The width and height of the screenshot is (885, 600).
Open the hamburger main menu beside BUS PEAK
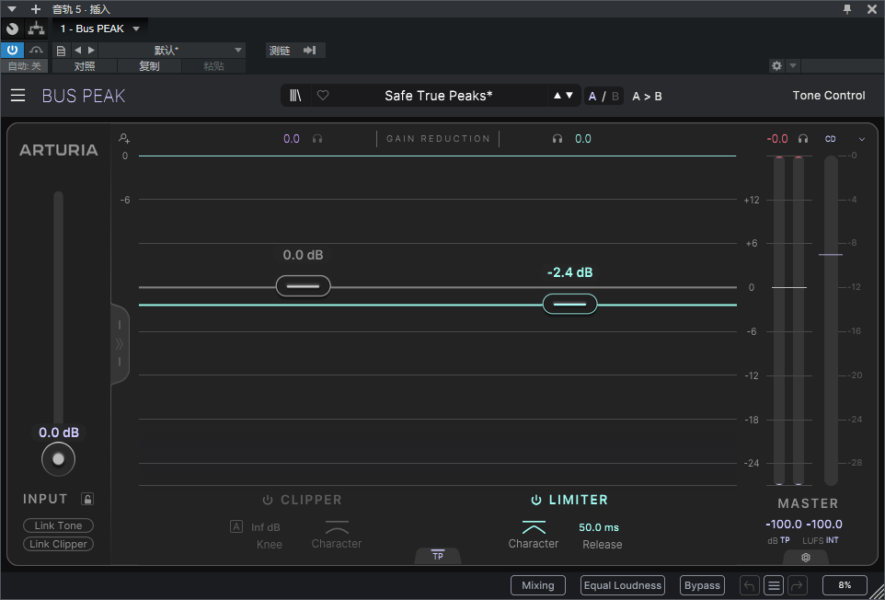click(18, 96)
